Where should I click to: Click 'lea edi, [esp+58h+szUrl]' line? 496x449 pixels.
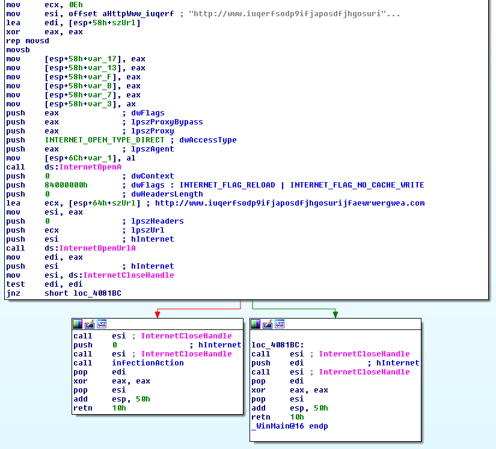click(73, 23)
